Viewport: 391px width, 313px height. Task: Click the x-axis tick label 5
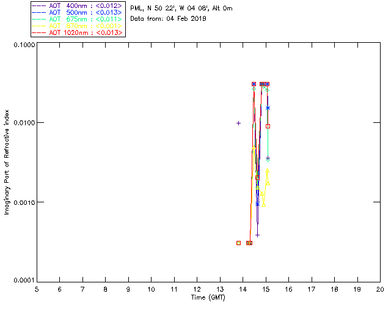pyautogui.click(x=37, y=290)
